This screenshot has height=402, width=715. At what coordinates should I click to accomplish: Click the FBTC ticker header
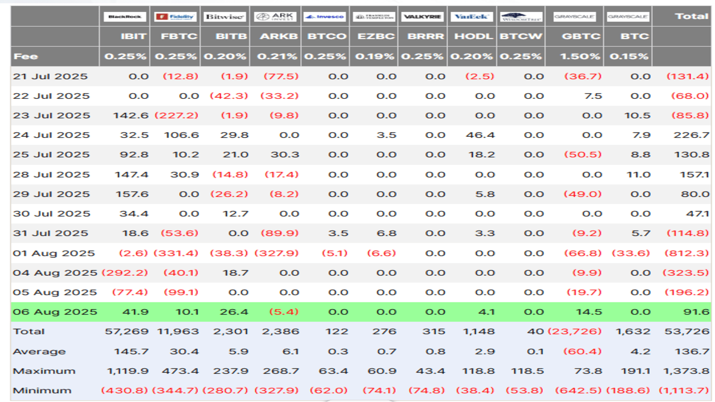[x=179, y=37]
